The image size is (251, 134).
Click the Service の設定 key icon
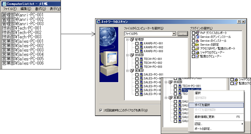point(197,45)
